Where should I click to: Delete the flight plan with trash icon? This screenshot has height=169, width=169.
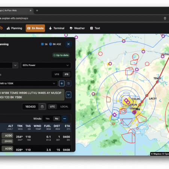pyautogui.click(x=68, y=83)
